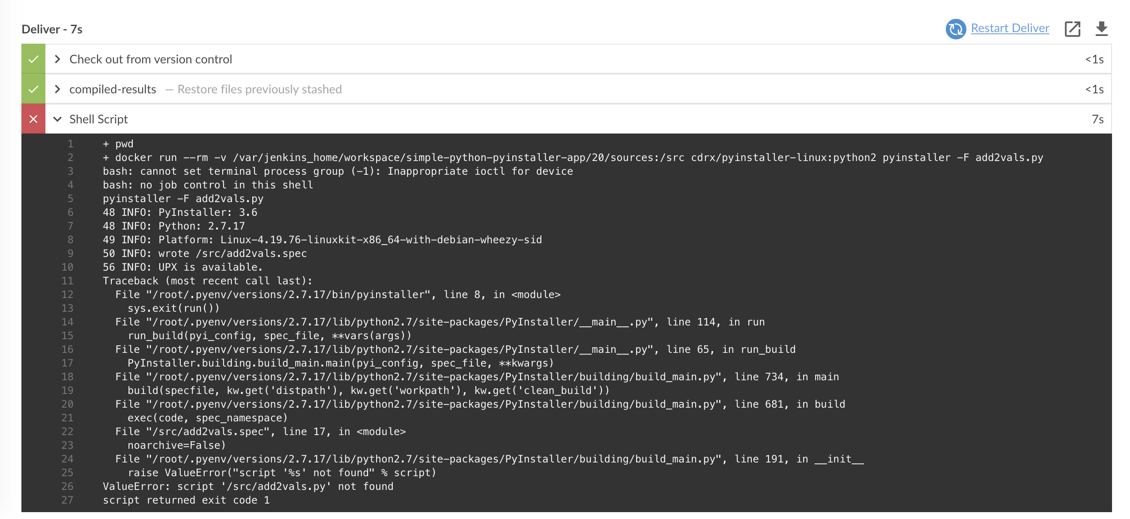
Task: Click the <1s duration on Check out step
Action: click(x=1094, y=60)
